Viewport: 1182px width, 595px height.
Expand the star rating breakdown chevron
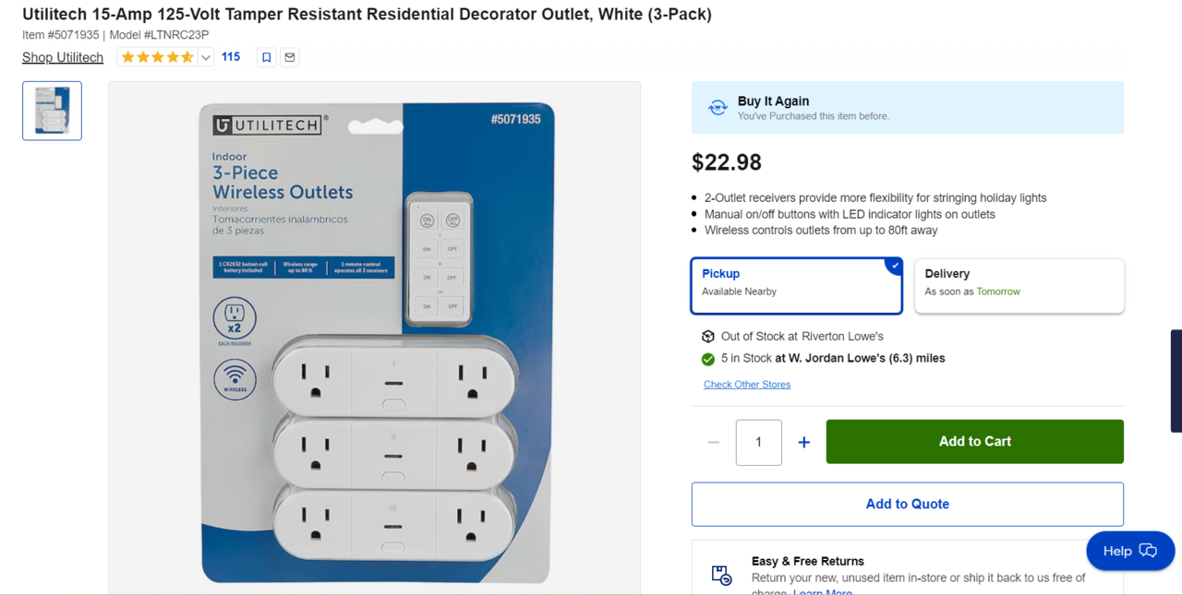pos(206,57)
